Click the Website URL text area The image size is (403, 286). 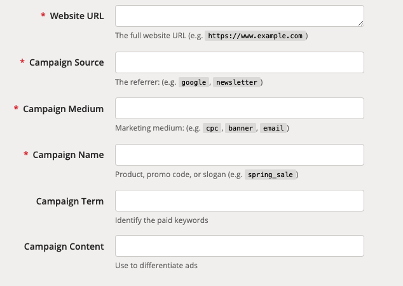point(240,16)
